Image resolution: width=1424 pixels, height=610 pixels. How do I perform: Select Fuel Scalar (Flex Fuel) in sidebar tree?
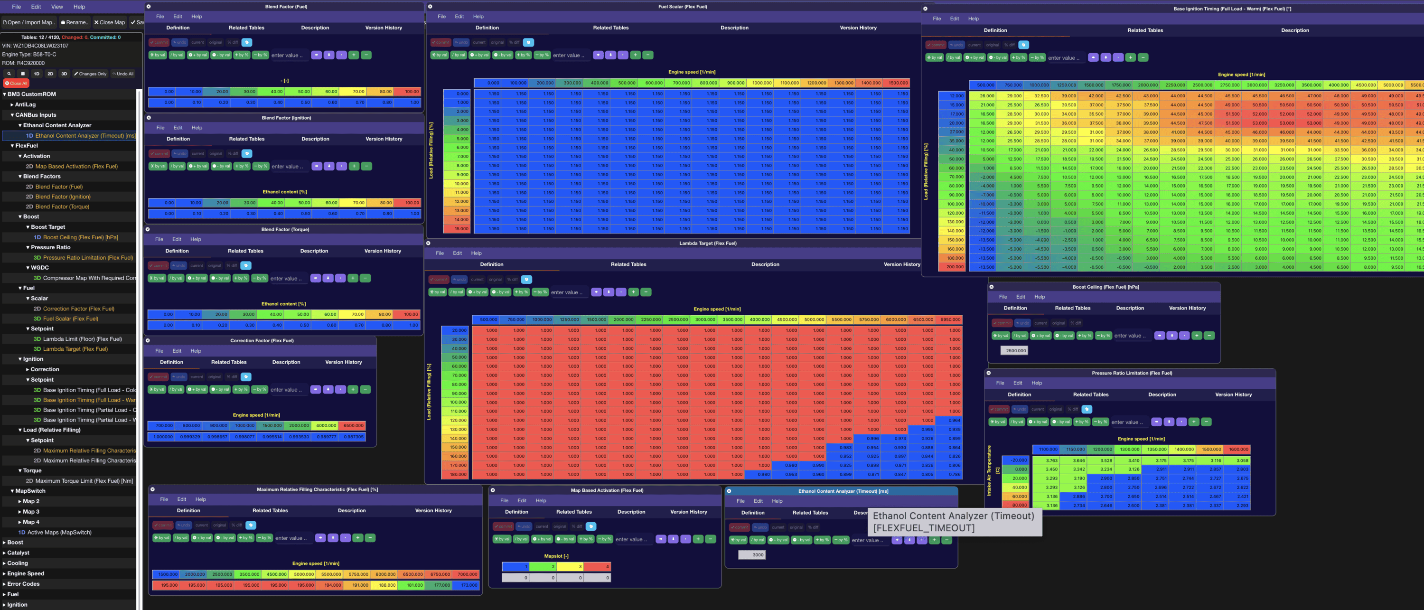pyautogui.click(x=70, y=319)
